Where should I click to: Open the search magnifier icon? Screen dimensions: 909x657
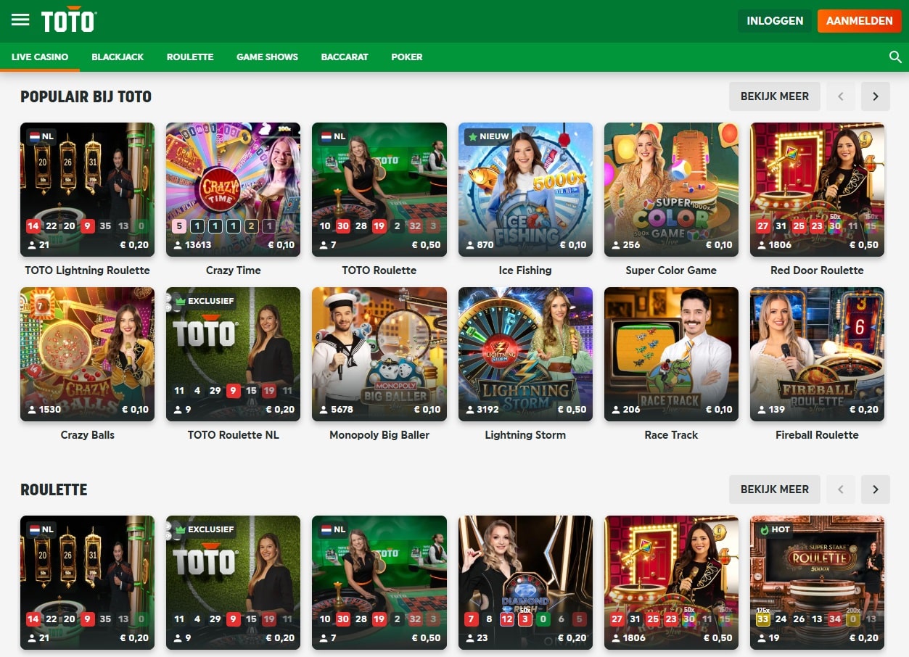[895, 57]
